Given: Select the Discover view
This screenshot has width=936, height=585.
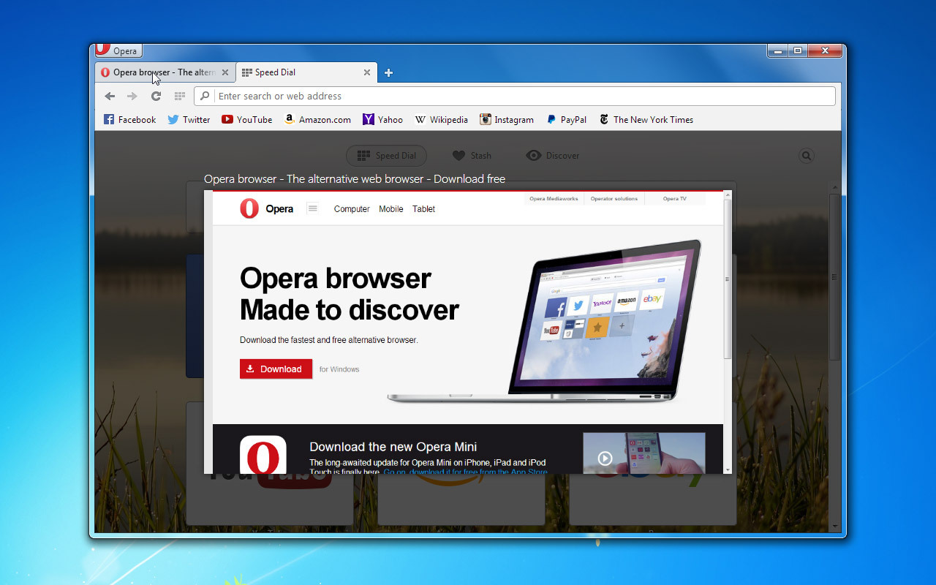Looking at the screenshot, I should point(553,156).
